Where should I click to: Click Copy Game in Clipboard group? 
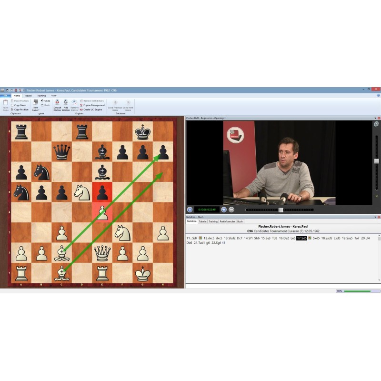(20, 105)
